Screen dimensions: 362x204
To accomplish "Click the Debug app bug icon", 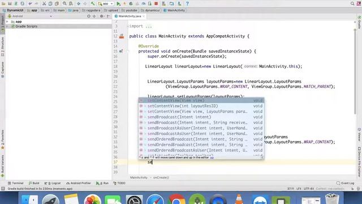I will [131, 4].
